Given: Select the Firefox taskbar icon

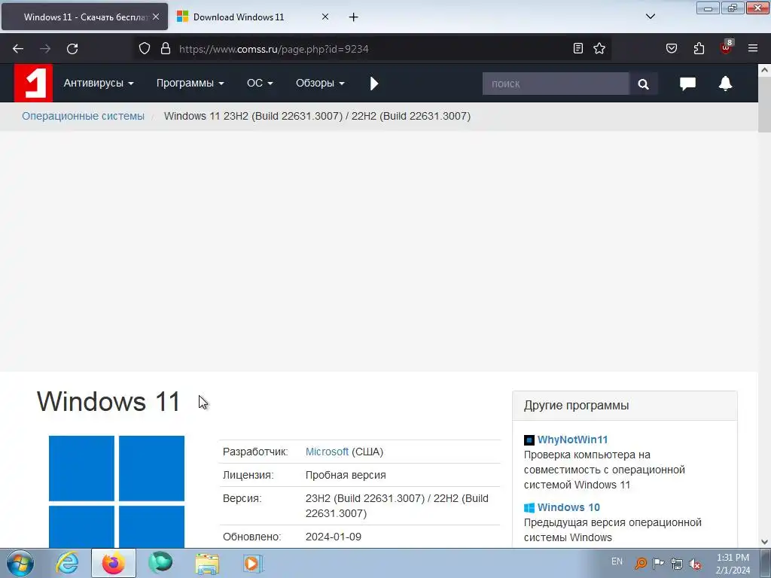Looking at the screenshot, I should [x=114, y=563].
